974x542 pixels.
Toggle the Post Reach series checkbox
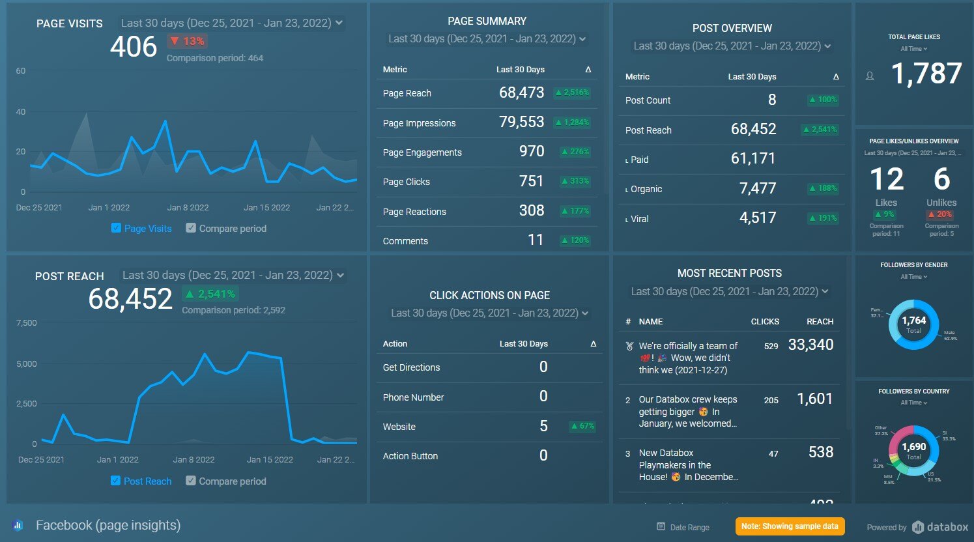pos(115,481)
